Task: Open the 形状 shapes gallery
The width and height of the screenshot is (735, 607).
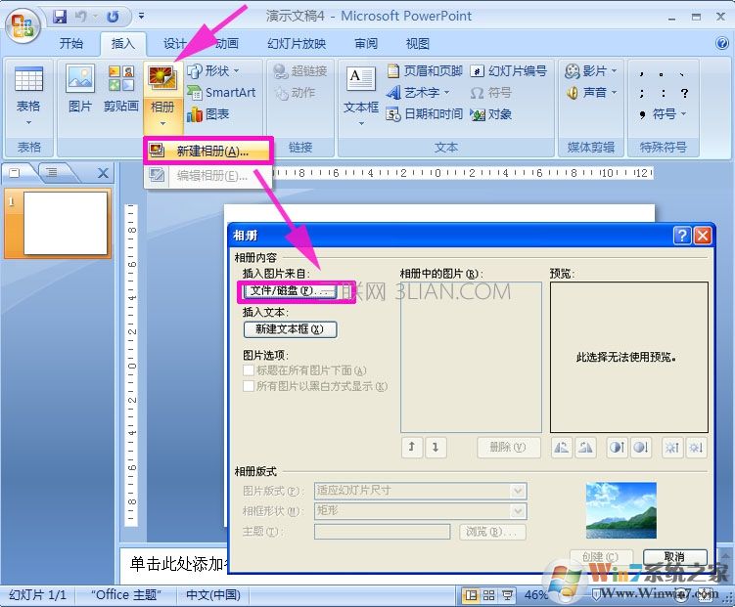Action: [213, 71]
